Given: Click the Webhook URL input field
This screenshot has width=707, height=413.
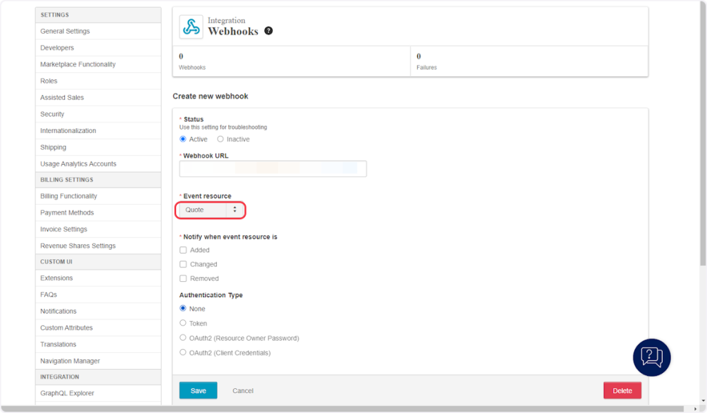Looking at the screenshot, I should point(273,169).
